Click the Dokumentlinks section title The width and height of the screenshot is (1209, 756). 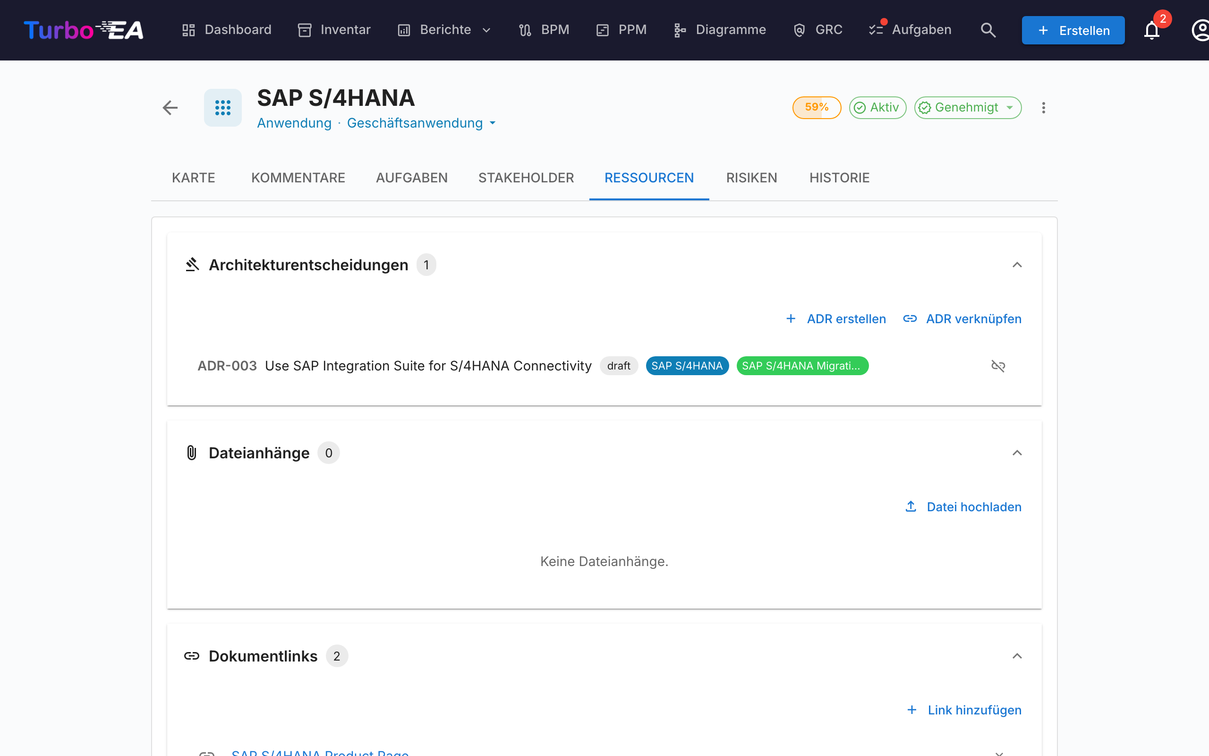[263, 656]
